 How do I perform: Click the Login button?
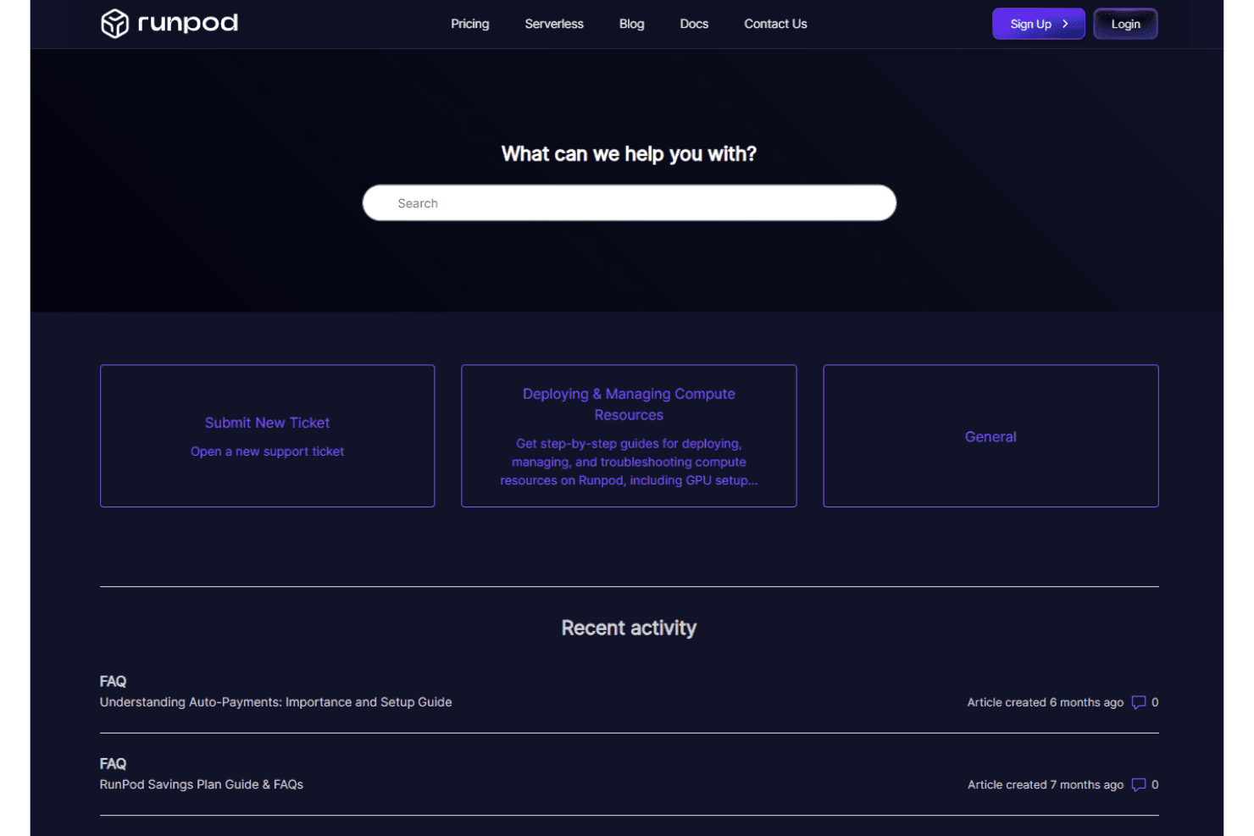(x=1125, y=24)
